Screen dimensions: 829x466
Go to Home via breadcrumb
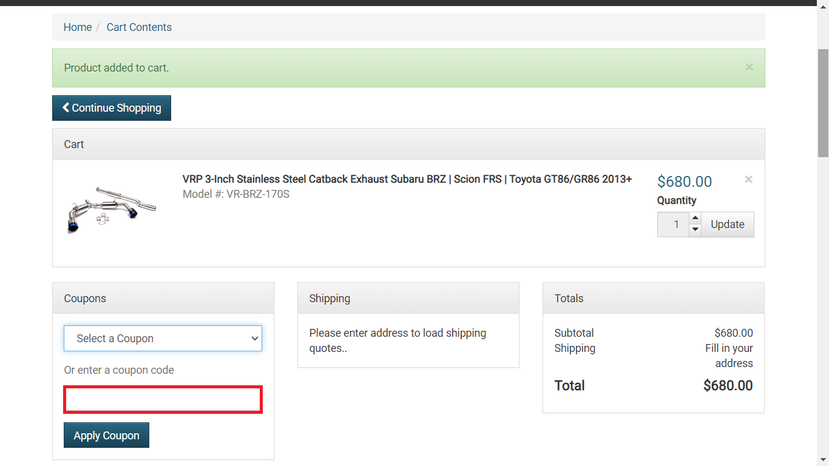tap(78, 27)
